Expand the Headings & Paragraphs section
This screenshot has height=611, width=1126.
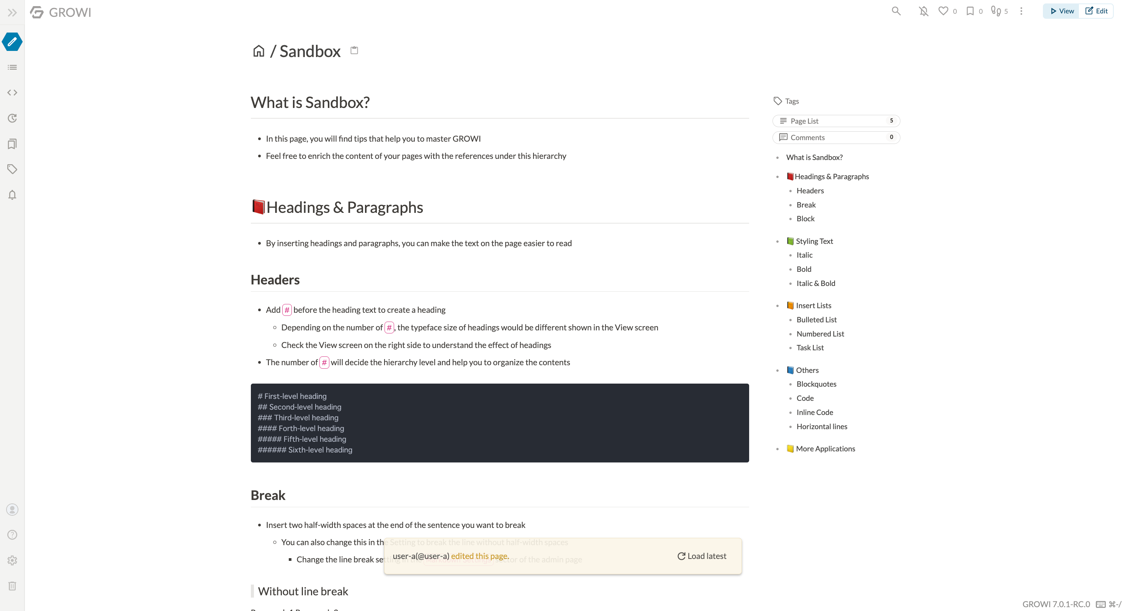pos(779,176)
